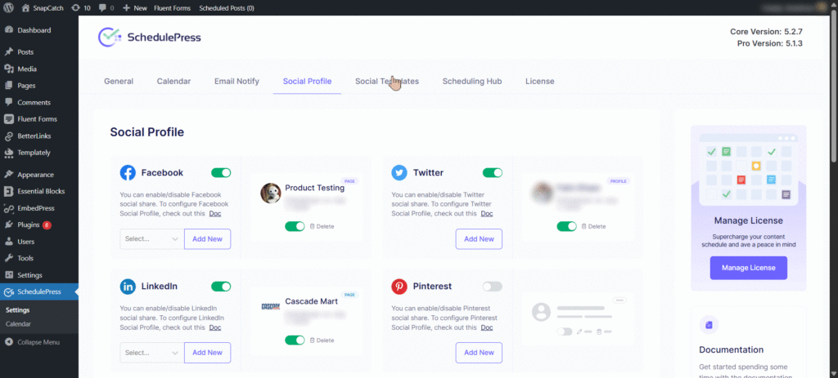Open Settings icon in sidebar
The width and height of the screenshot is (838, 378).
pos(8,275)
